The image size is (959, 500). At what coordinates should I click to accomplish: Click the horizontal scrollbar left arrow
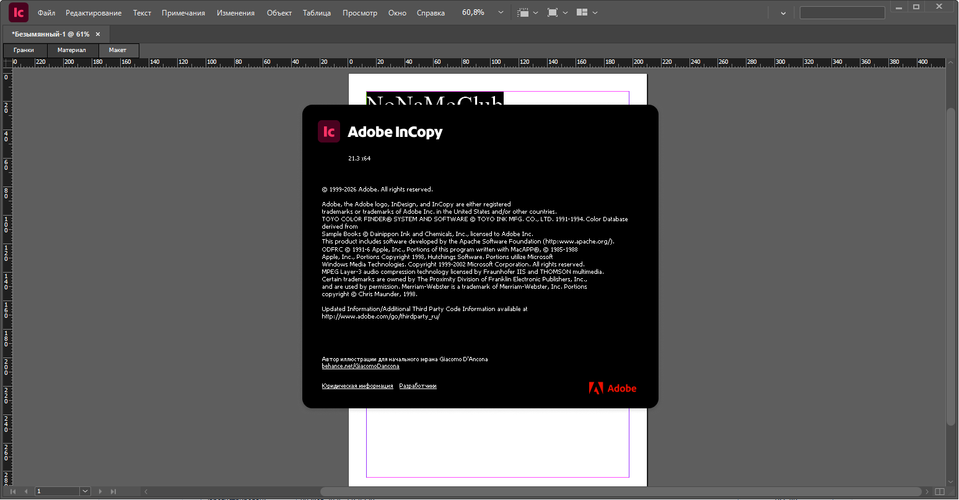click(x=146, y=491)
